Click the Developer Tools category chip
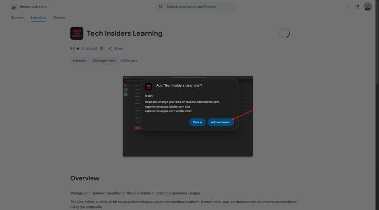379x210 pixels. tap(105, 61)
